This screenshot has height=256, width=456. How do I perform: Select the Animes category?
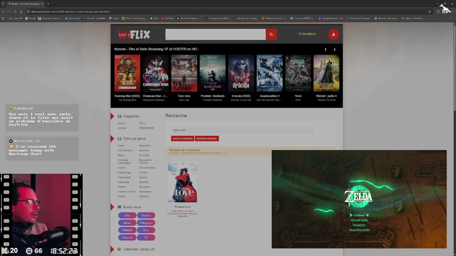click(122, 128)
